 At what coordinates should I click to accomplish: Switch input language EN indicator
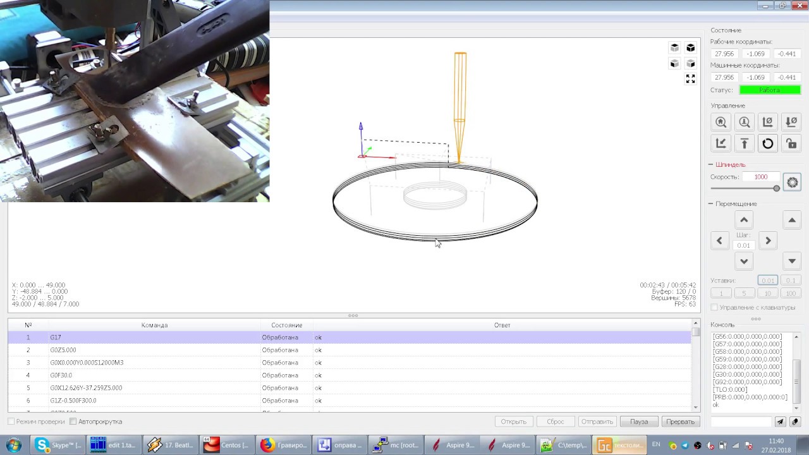(656, 444)
